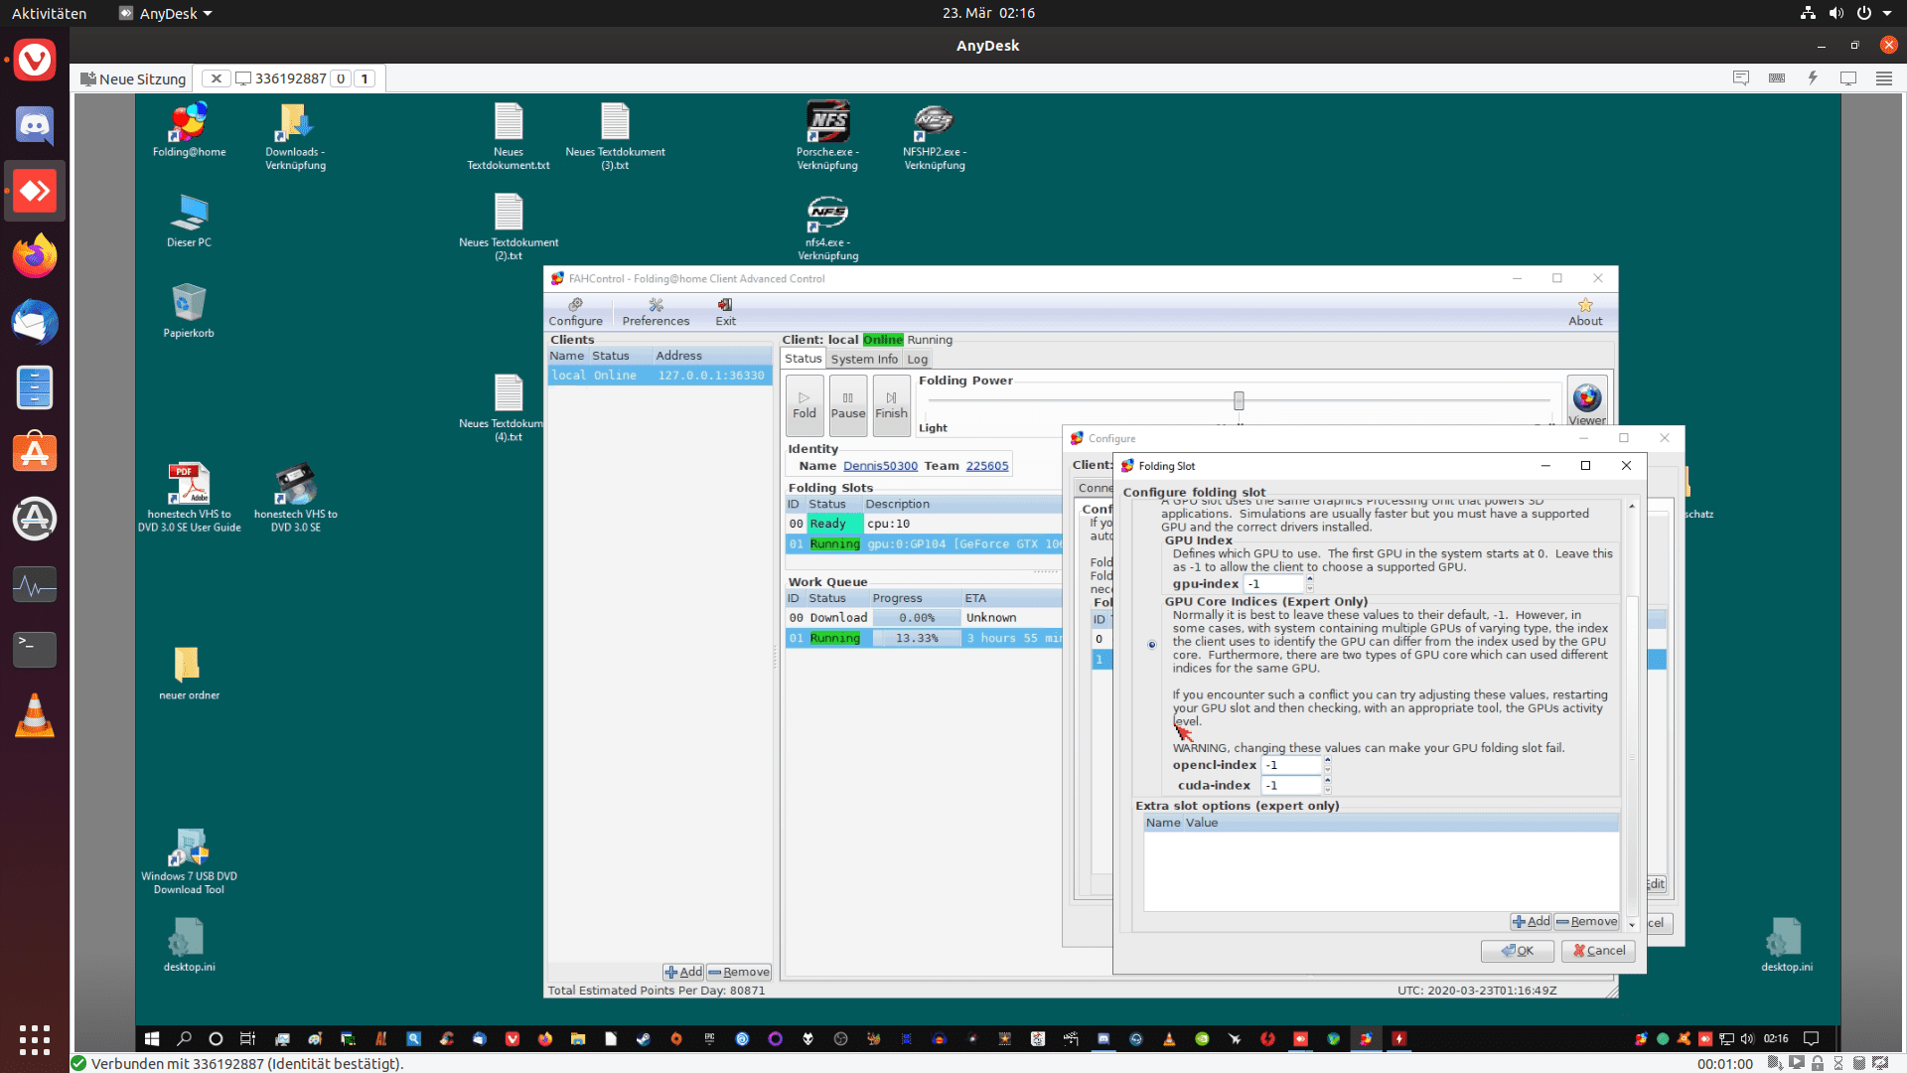
Task: Open the team 225605 link
Action: tap(986, 465)
